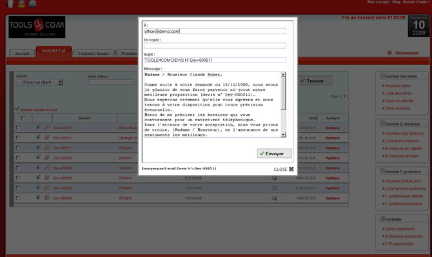The height and width of the screenshot is (257, 432).
Task: Click the blue edit icon for Dev-000507
Action: click(38, 187)
